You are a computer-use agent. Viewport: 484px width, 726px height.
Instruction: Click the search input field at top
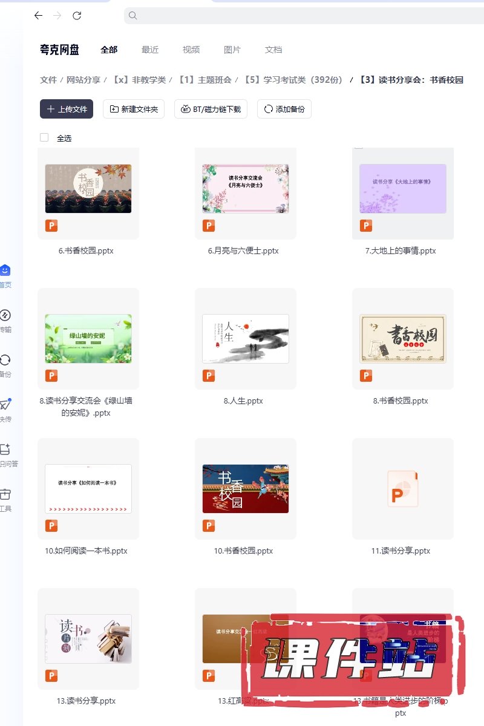[x=302, y=16]
